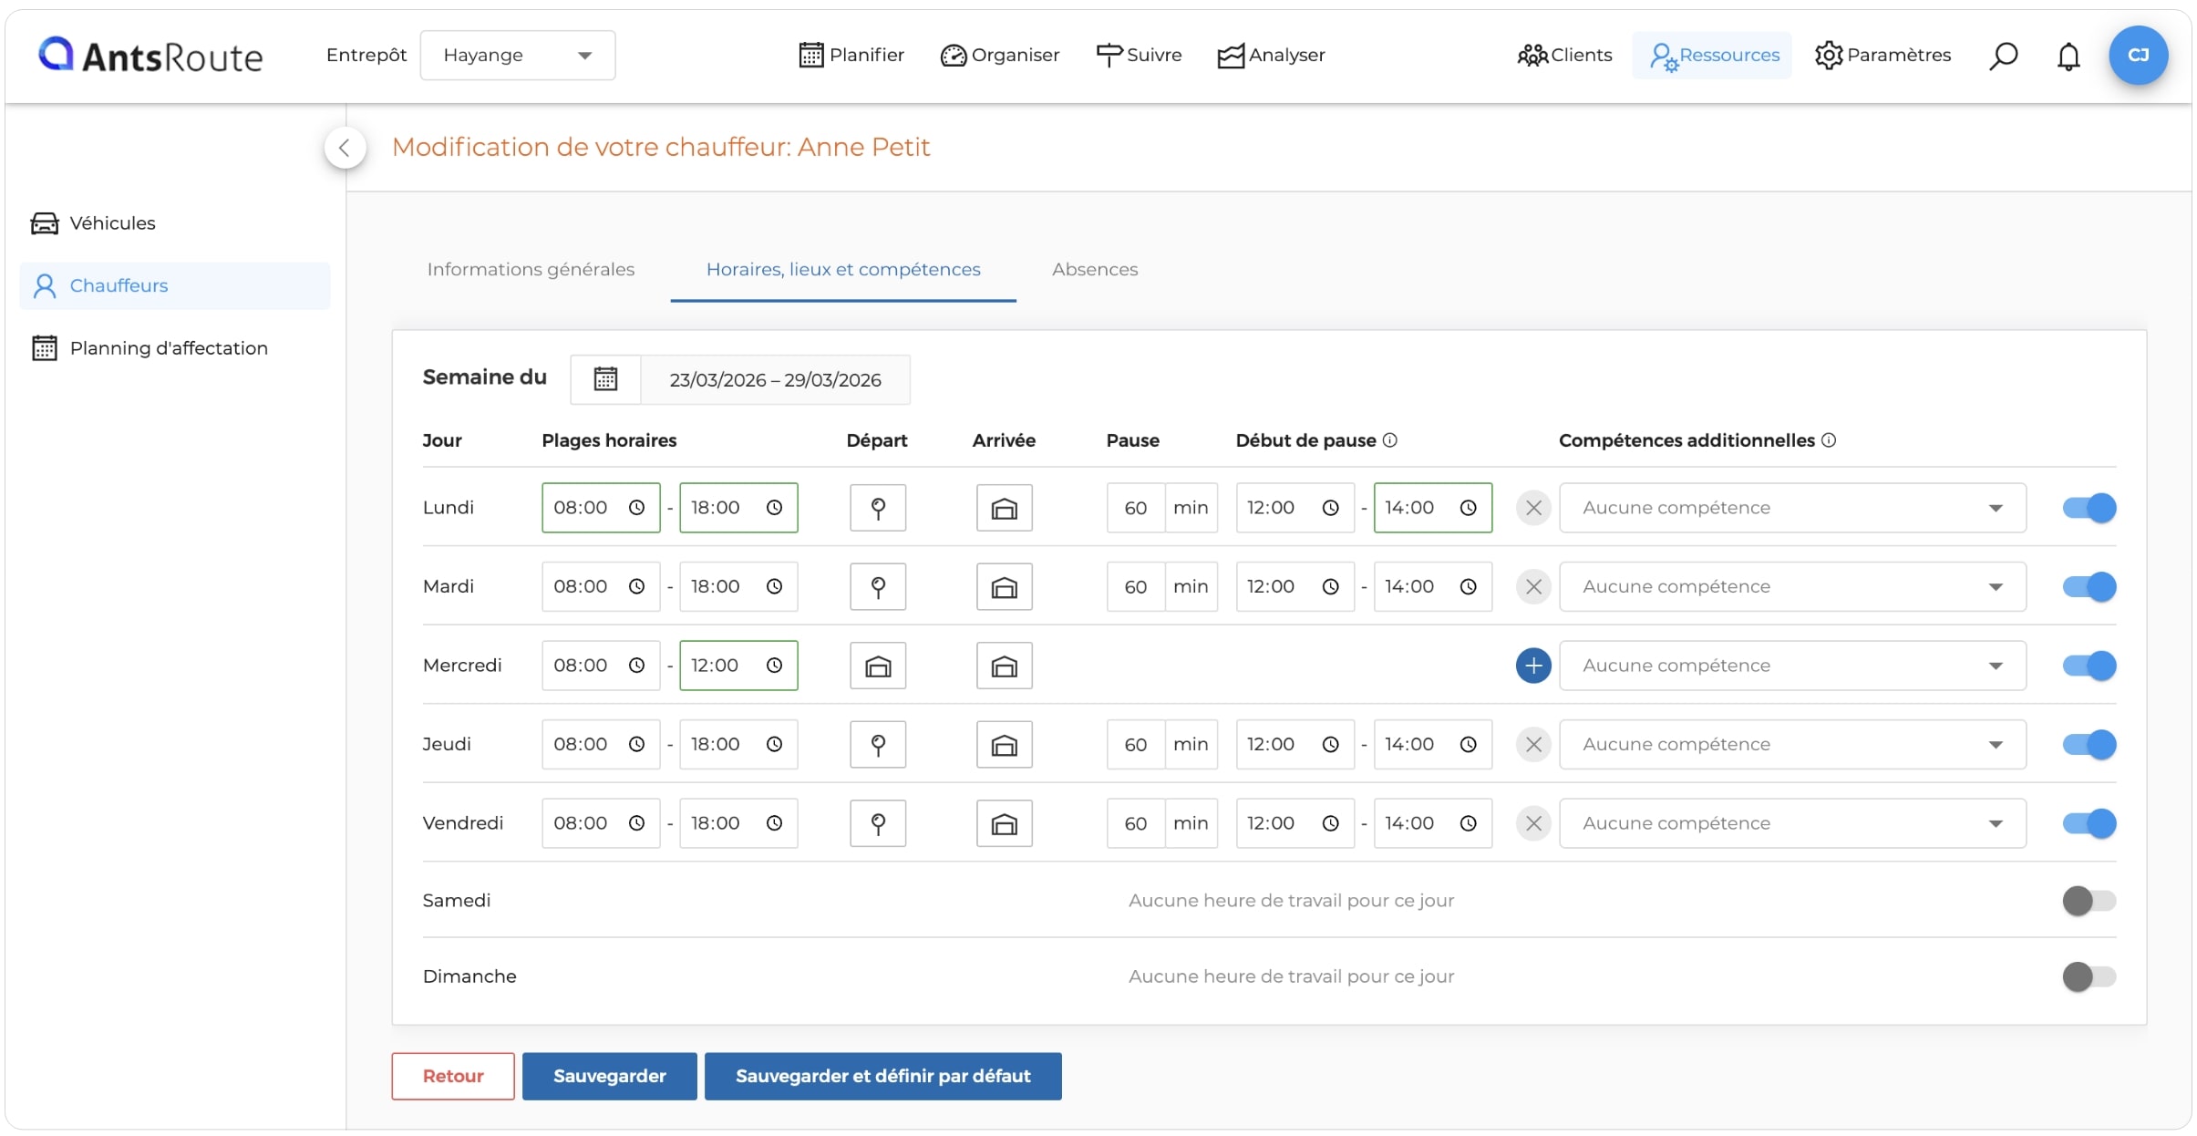Open Chauffeurs in sidebar

pos(174,286)
